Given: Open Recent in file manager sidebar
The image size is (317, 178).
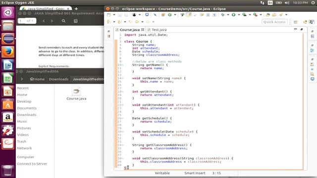Looking at the screenshot, I should 23,88.
